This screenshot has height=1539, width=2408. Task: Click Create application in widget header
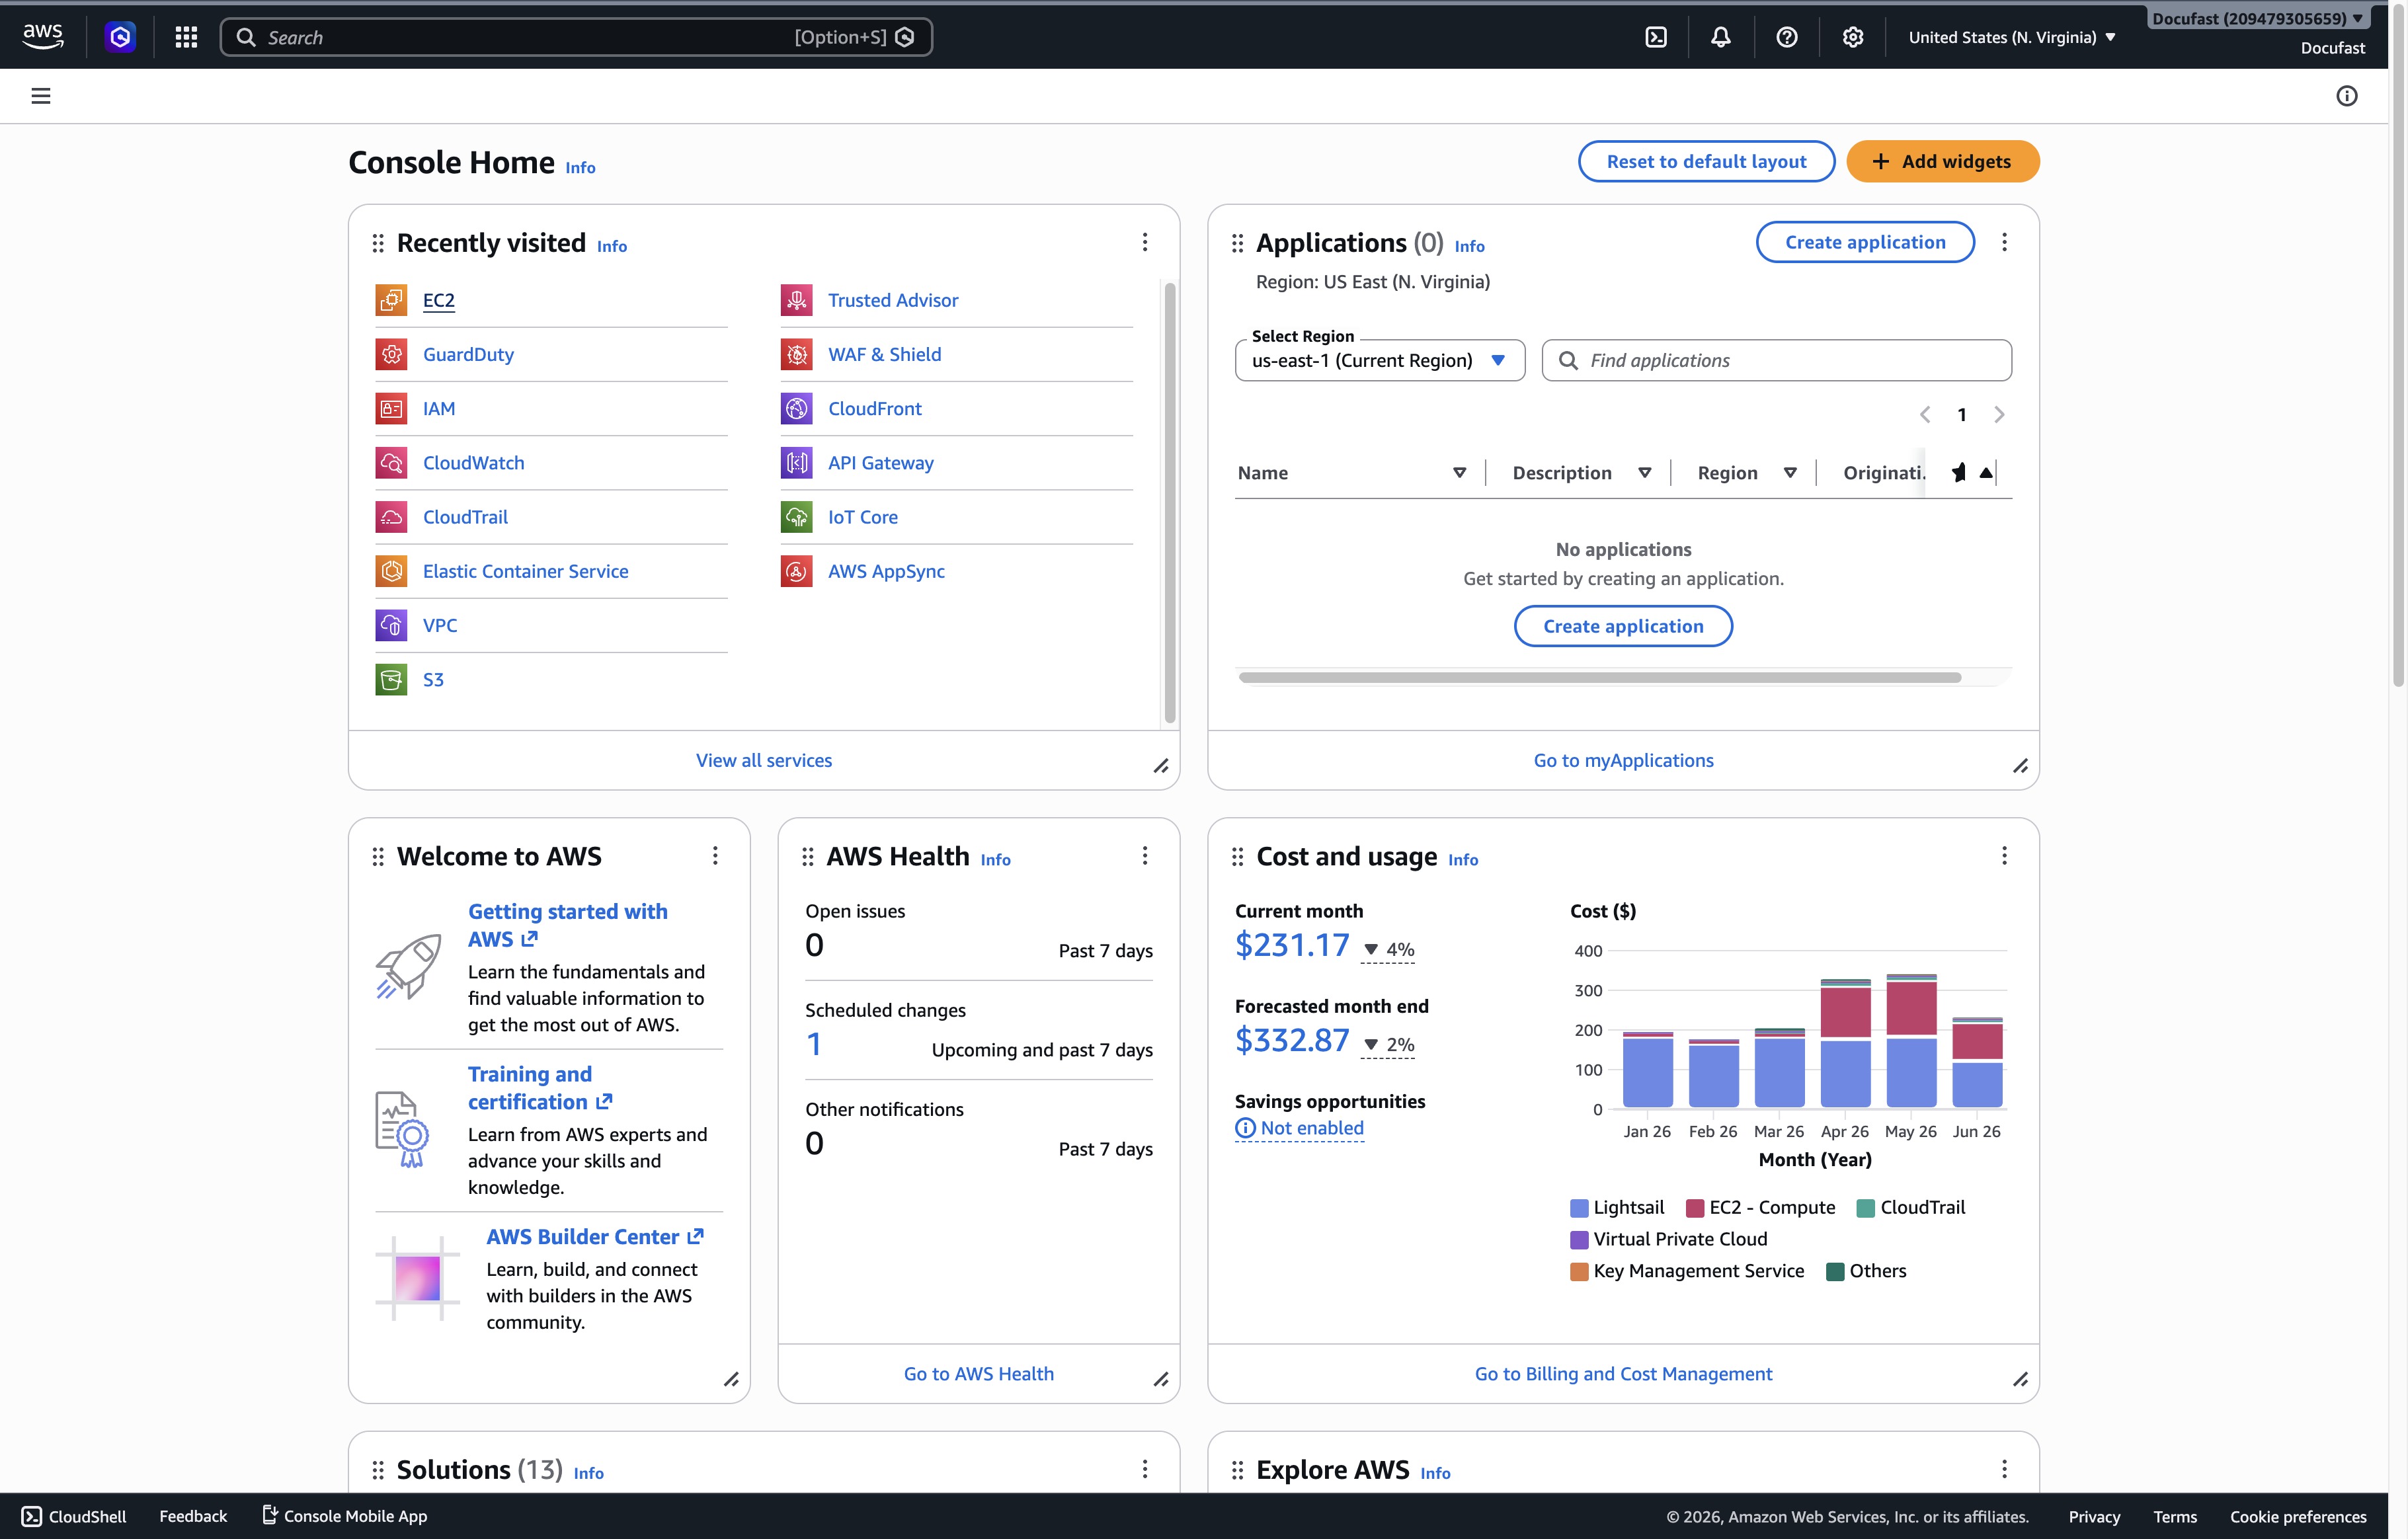point(1865,242)
